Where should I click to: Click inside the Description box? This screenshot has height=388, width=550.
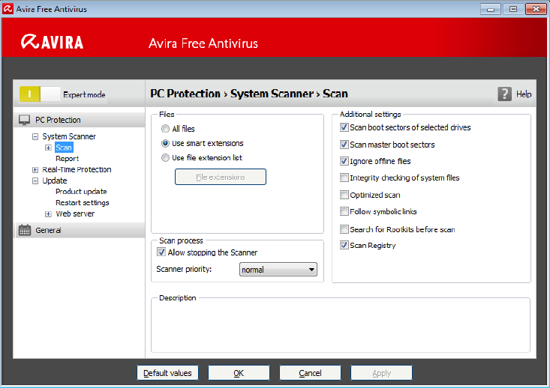click(340, 327)
